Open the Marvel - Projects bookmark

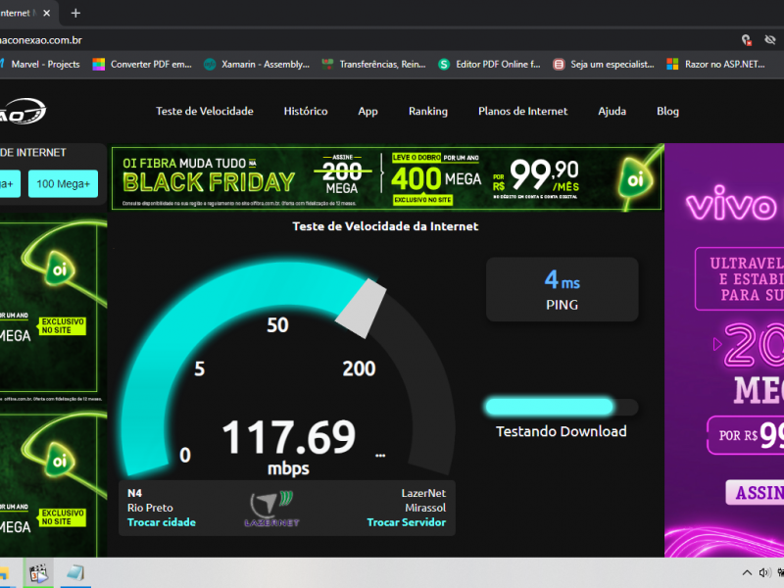pyautogui.click(x=40, y=64)
